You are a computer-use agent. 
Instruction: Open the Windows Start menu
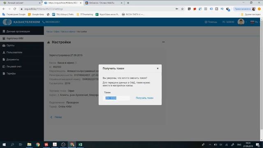tap(4, 144)
